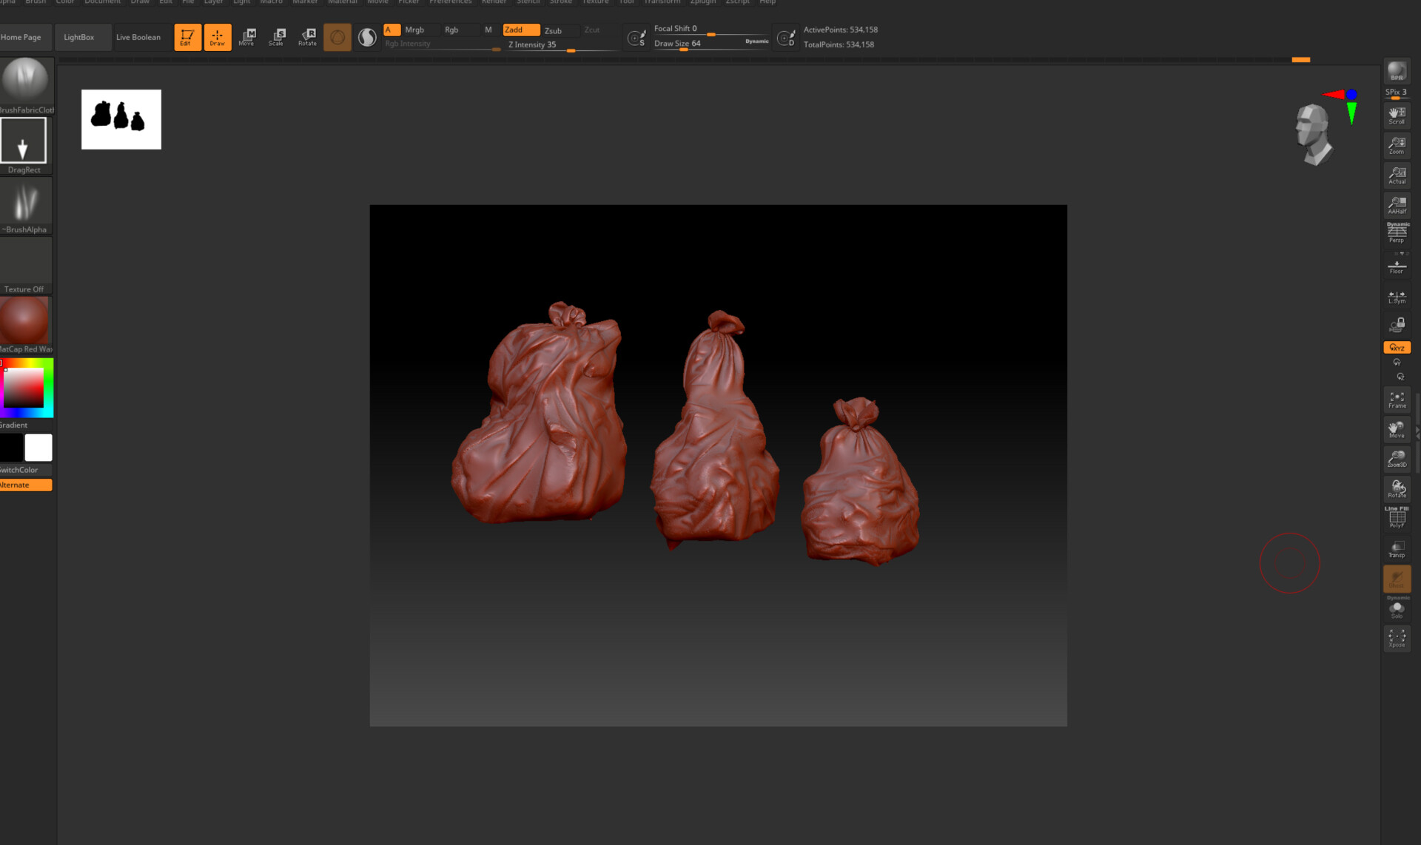Open LightBox browser
Viewport: 1421px width, 845px height.
point(78,37)
